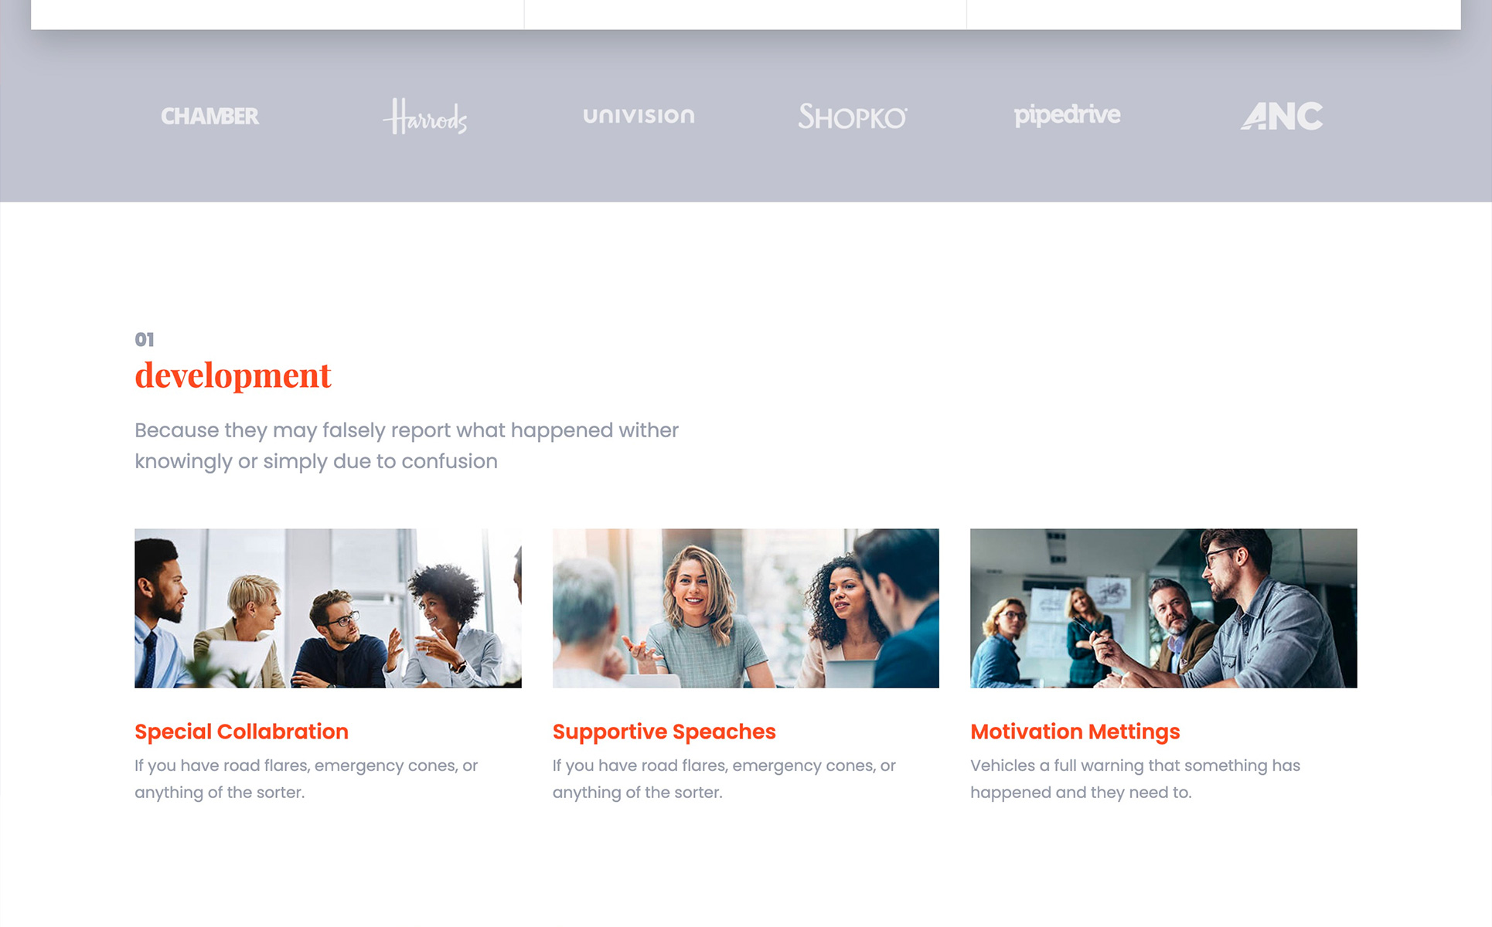Follow the Supportive Speaches title link
The height and width of the screenshot is (927, 1492).
pyautogui.click(x=664, y=732)
